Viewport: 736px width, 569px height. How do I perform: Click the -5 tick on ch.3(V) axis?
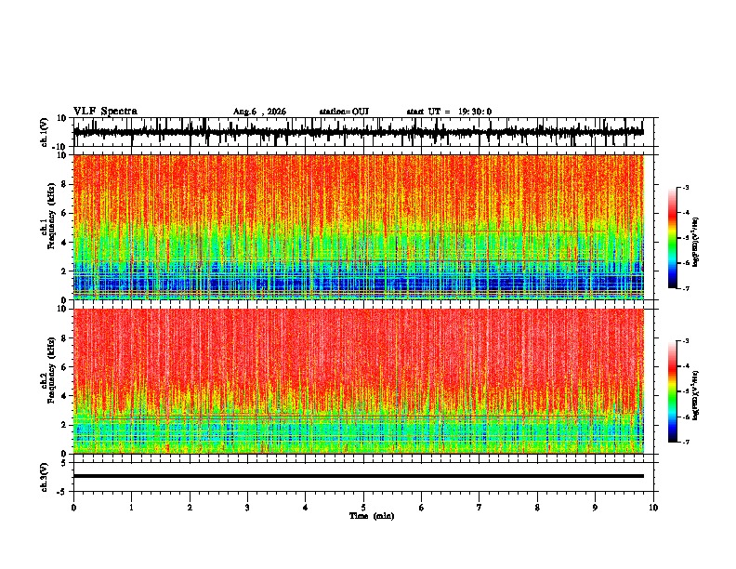coord(62,492)
